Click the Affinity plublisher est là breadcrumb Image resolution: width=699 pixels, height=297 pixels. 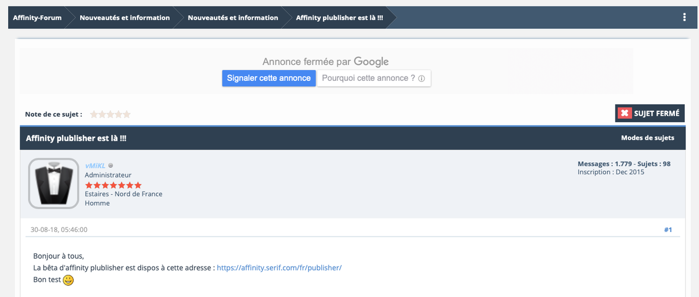[340, 17]
